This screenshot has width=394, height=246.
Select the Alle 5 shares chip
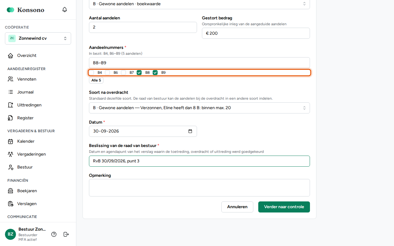point(96,80)
